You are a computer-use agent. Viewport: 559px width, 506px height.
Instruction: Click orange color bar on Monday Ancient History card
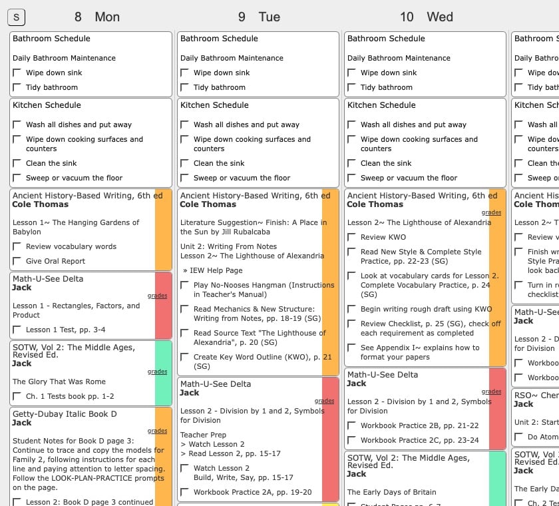coord(163,230)
